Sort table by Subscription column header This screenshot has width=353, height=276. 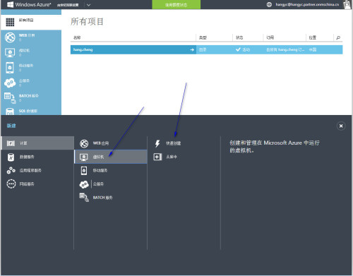pos(270,37)
